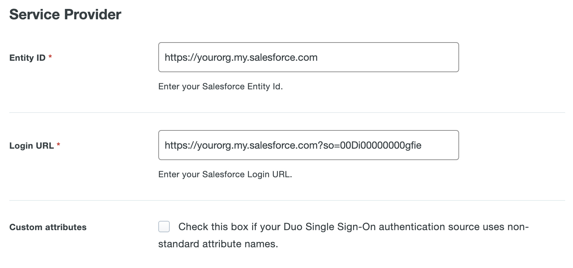Click the red asterisk beside Entity ID
This screenshot has width=573, height=268.
[x=50, y=57]
